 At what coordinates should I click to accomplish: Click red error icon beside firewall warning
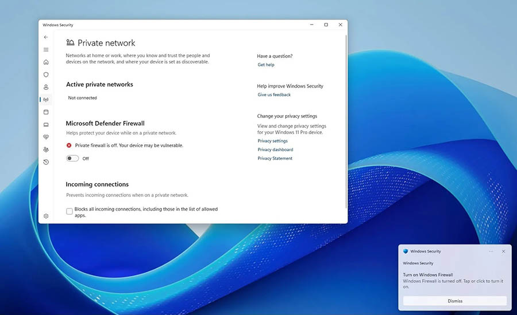point(69,145)
